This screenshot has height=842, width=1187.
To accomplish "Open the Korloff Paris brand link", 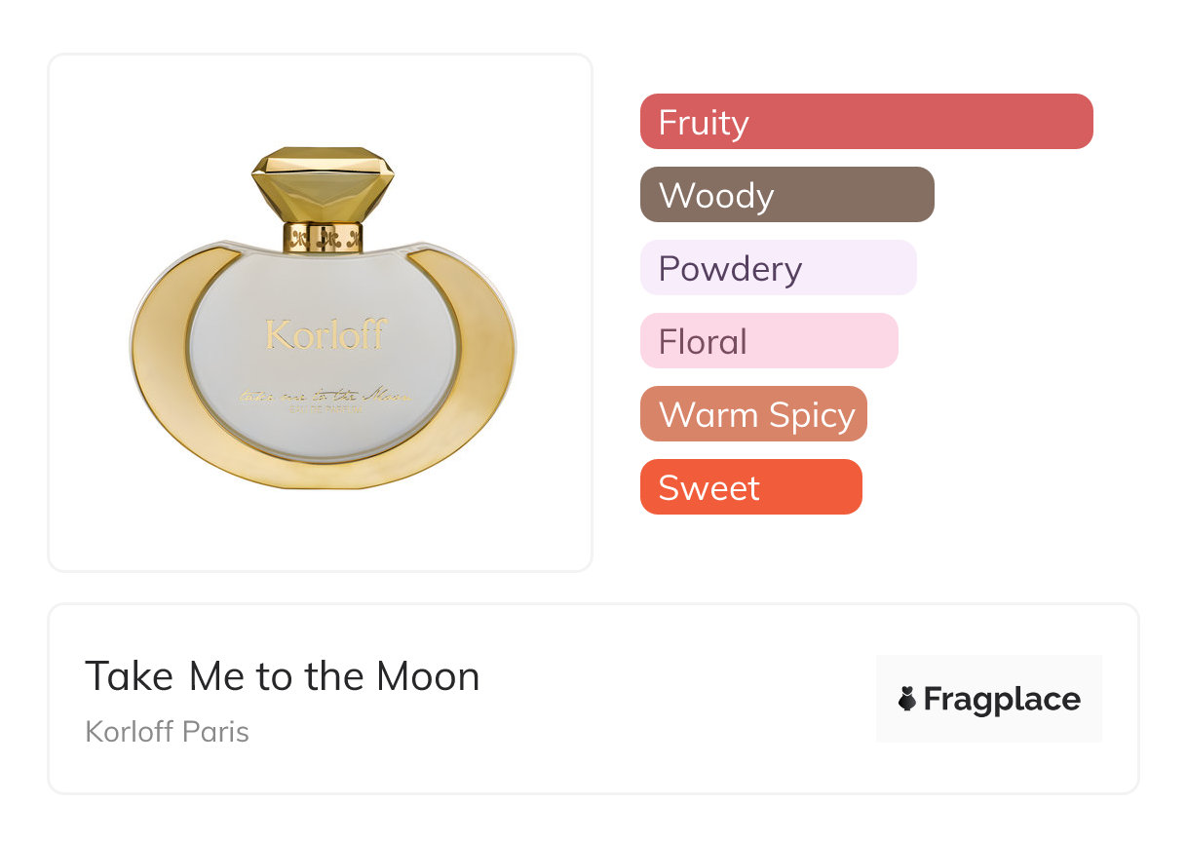I will [x=168, y=732].
